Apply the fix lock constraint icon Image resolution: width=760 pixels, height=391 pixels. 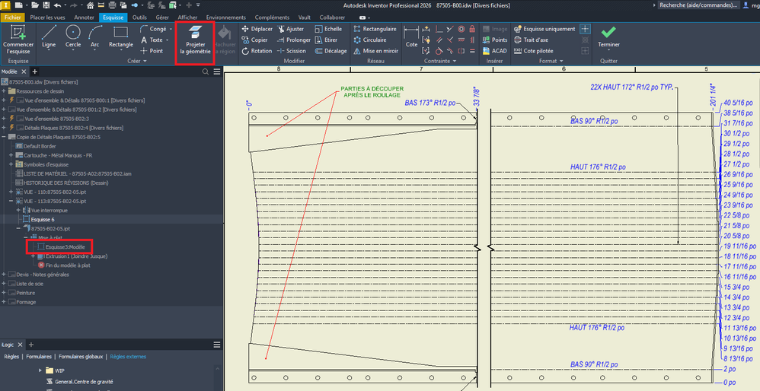[x=473, y=29]
